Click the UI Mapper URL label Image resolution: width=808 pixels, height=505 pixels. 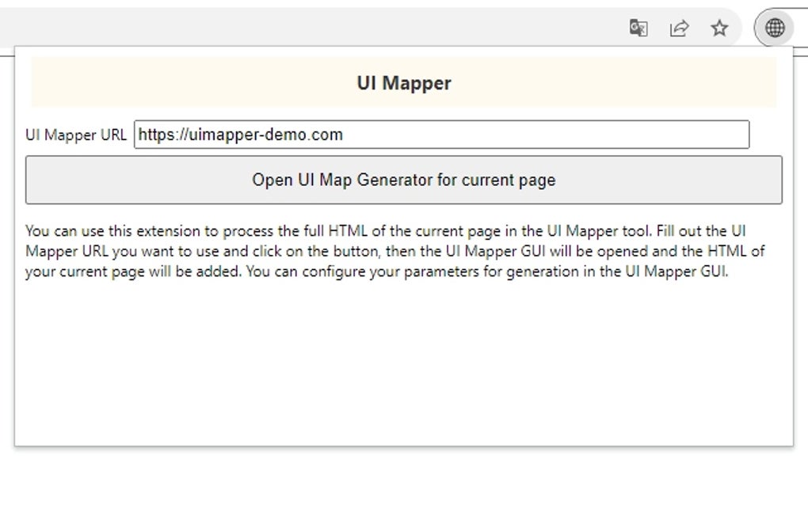77,135
